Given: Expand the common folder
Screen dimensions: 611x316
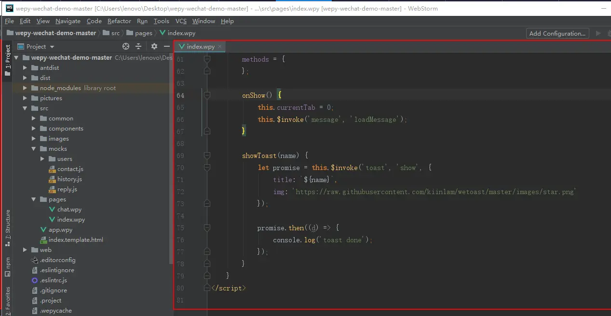Looking at the screenshot, I should click(x=34, y=118).
